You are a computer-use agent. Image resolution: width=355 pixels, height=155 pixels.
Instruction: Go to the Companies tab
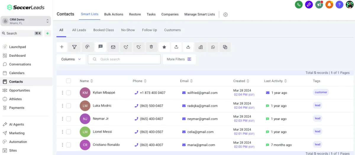coord(170,14)
